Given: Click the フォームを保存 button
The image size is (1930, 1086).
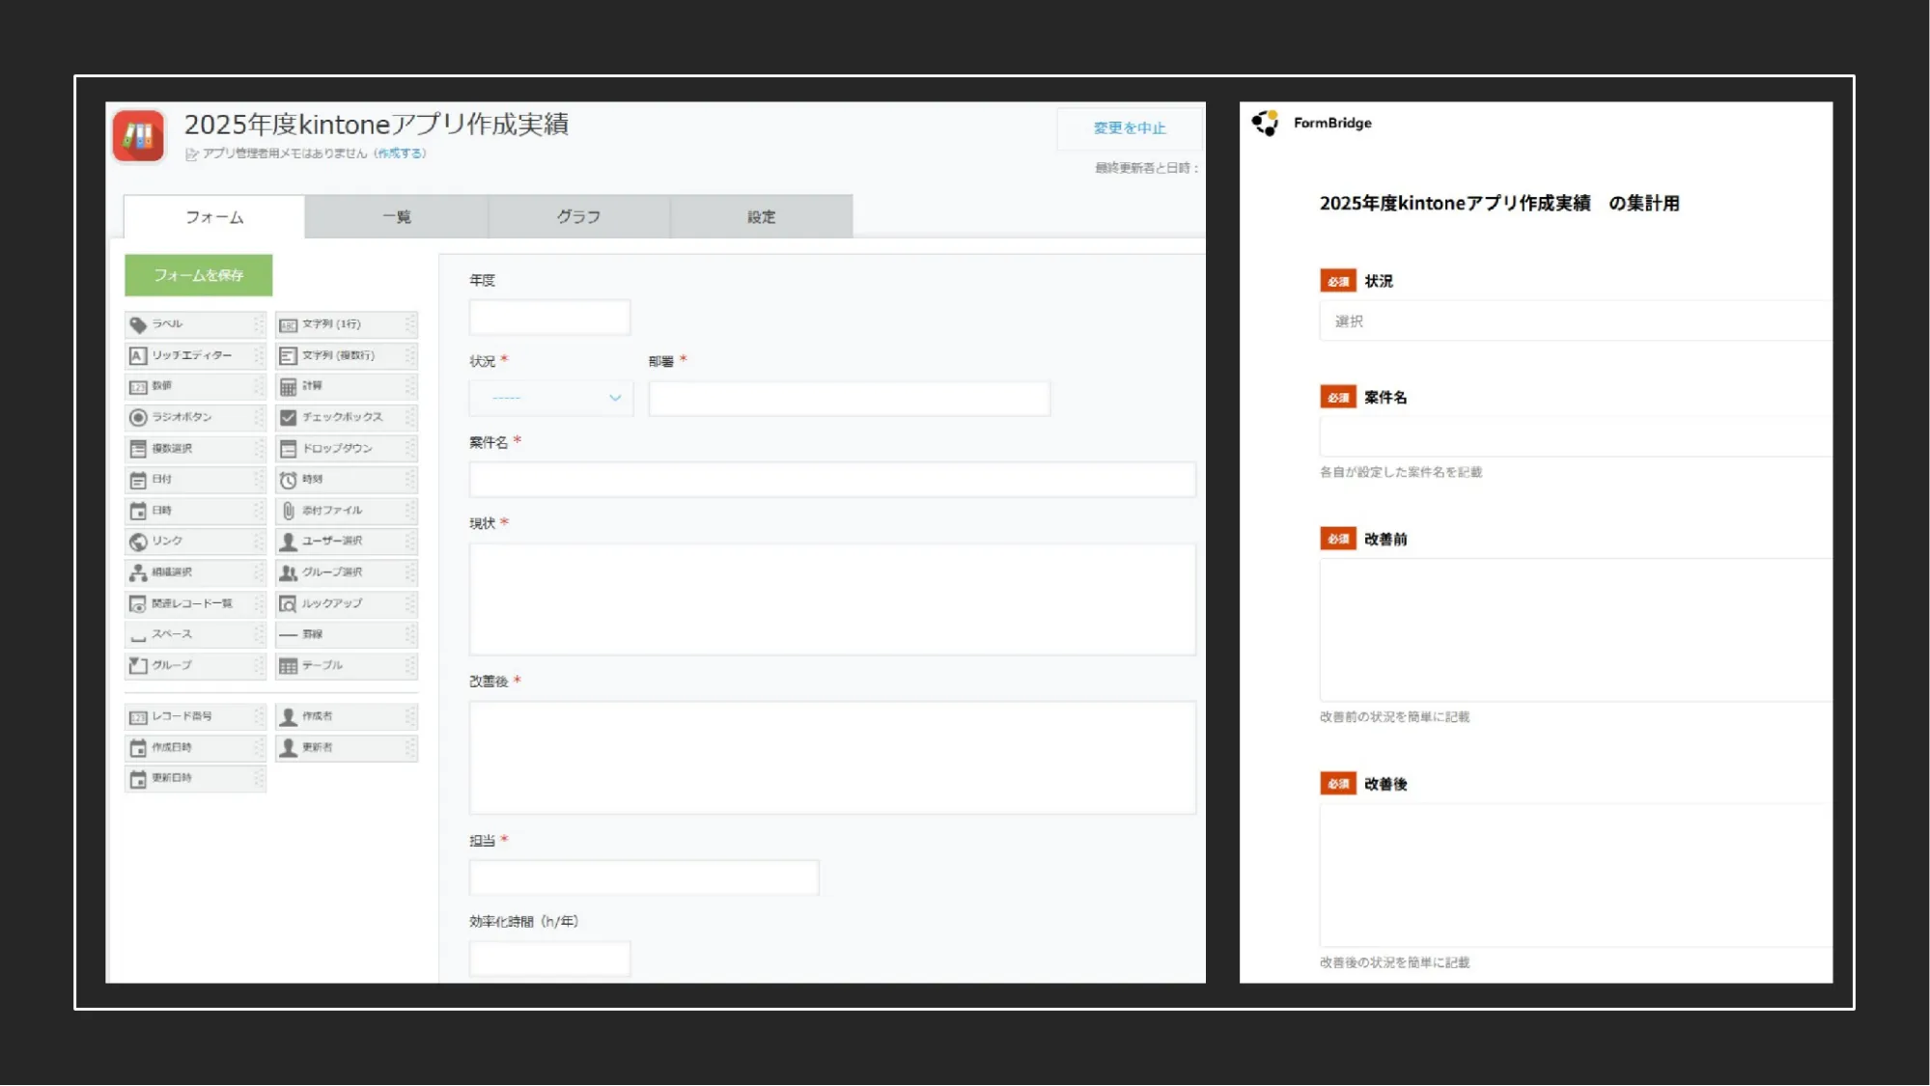Looking at the screenshot, I should click(199, 275).
